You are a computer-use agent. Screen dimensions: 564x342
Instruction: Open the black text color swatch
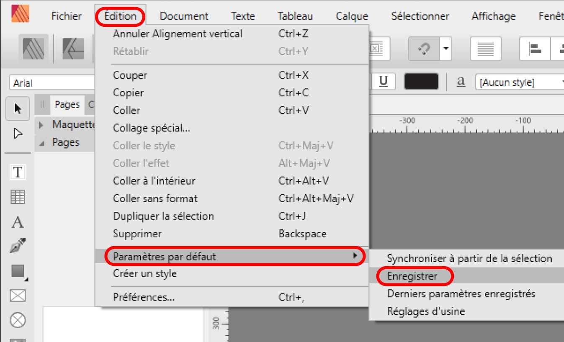(421, 82)
